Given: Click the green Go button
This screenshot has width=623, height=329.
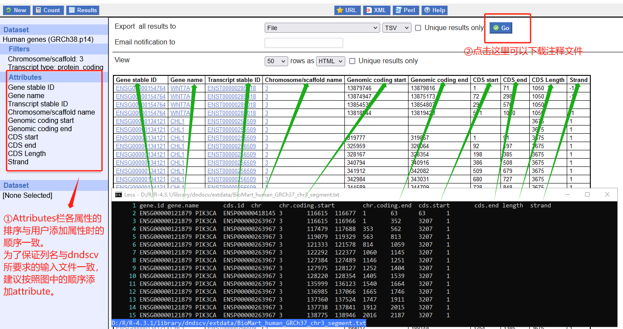Looking at the screenshot, I should pyautogui.click(x=501, y=28).
